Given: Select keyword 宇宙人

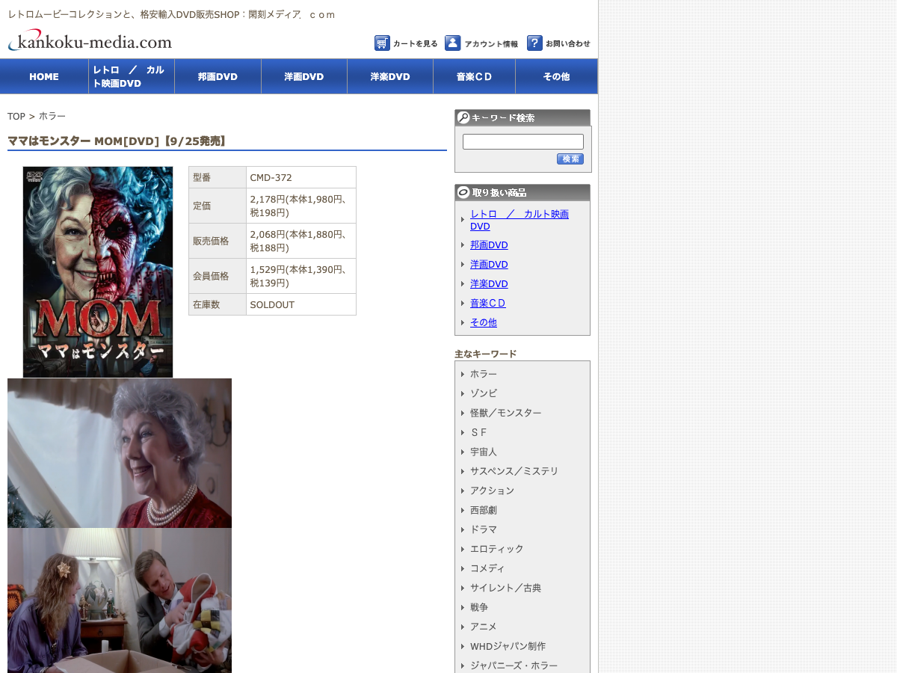Looking at the screenshot, I should point(484,452).
